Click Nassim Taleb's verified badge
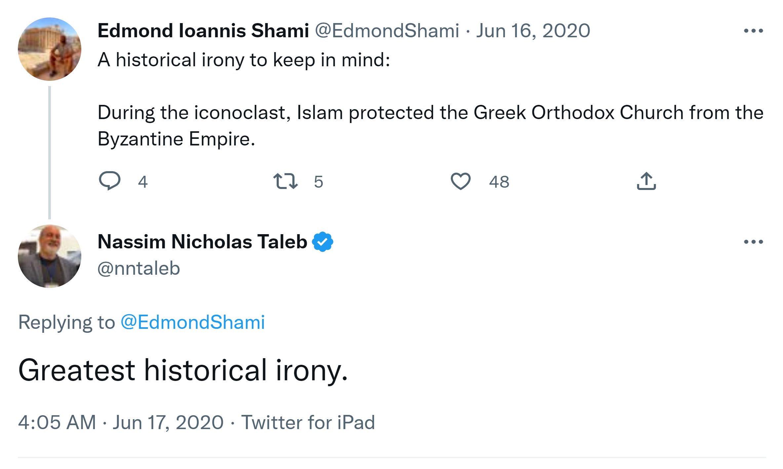This screenshot has width=783, height=469. point(323,242)
